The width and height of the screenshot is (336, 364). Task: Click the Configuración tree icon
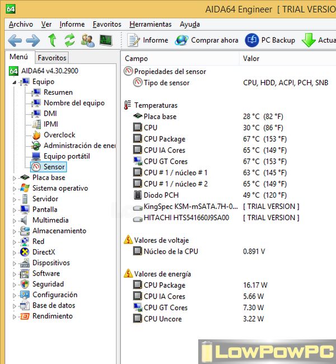(x=25, y=295)
